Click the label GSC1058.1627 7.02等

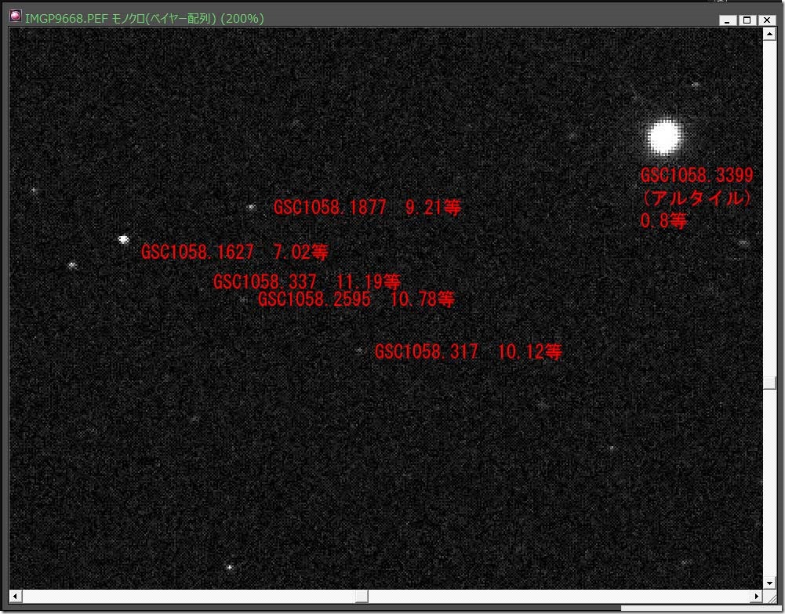tap(234, 252)
